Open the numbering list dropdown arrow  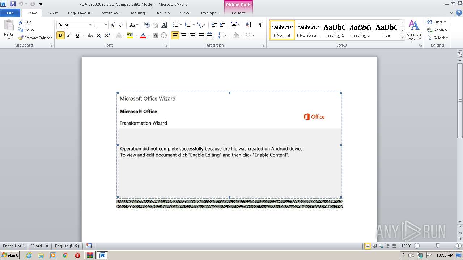click(194, 25)
